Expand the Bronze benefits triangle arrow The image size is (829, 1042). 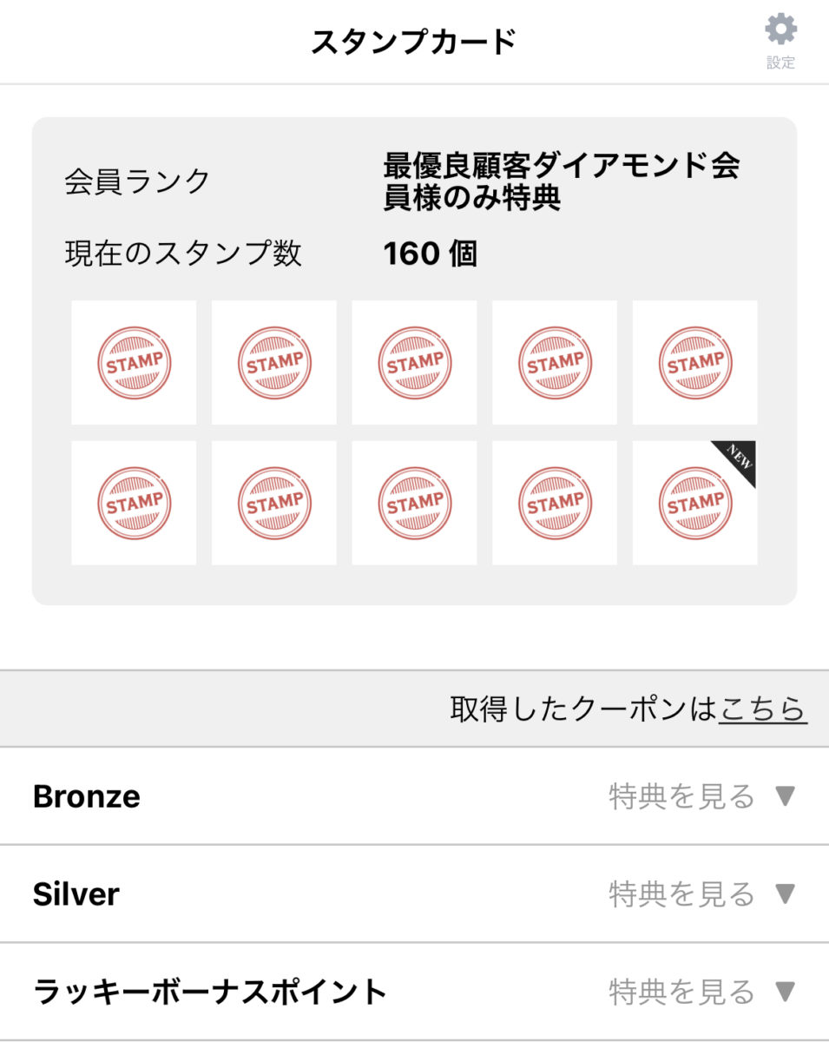(785, 796)
